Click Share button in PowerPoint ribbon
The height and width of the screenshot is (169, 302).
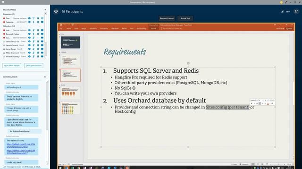289,29
